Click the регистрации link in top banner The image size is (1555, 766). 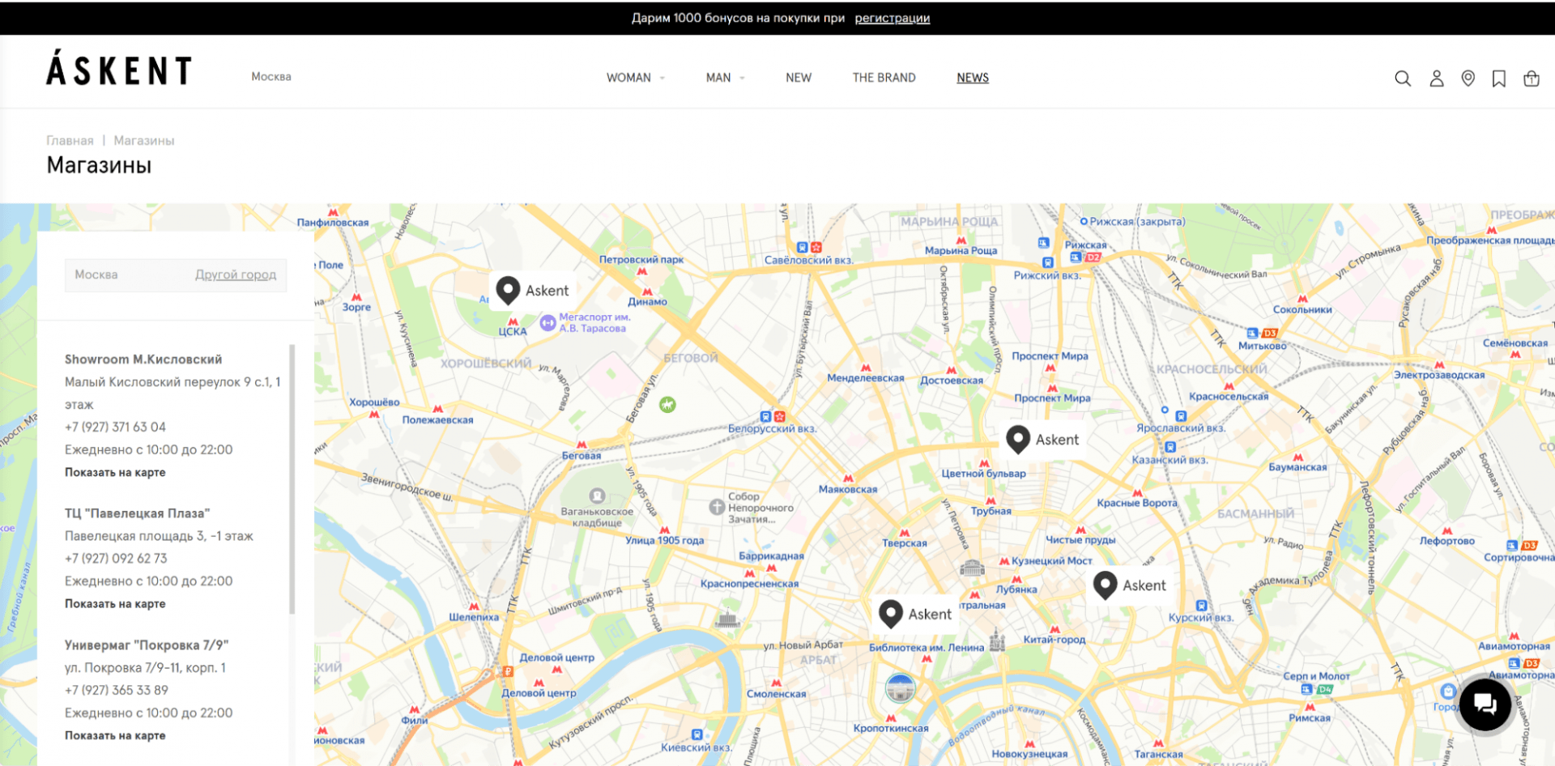(x=892, y=18)
